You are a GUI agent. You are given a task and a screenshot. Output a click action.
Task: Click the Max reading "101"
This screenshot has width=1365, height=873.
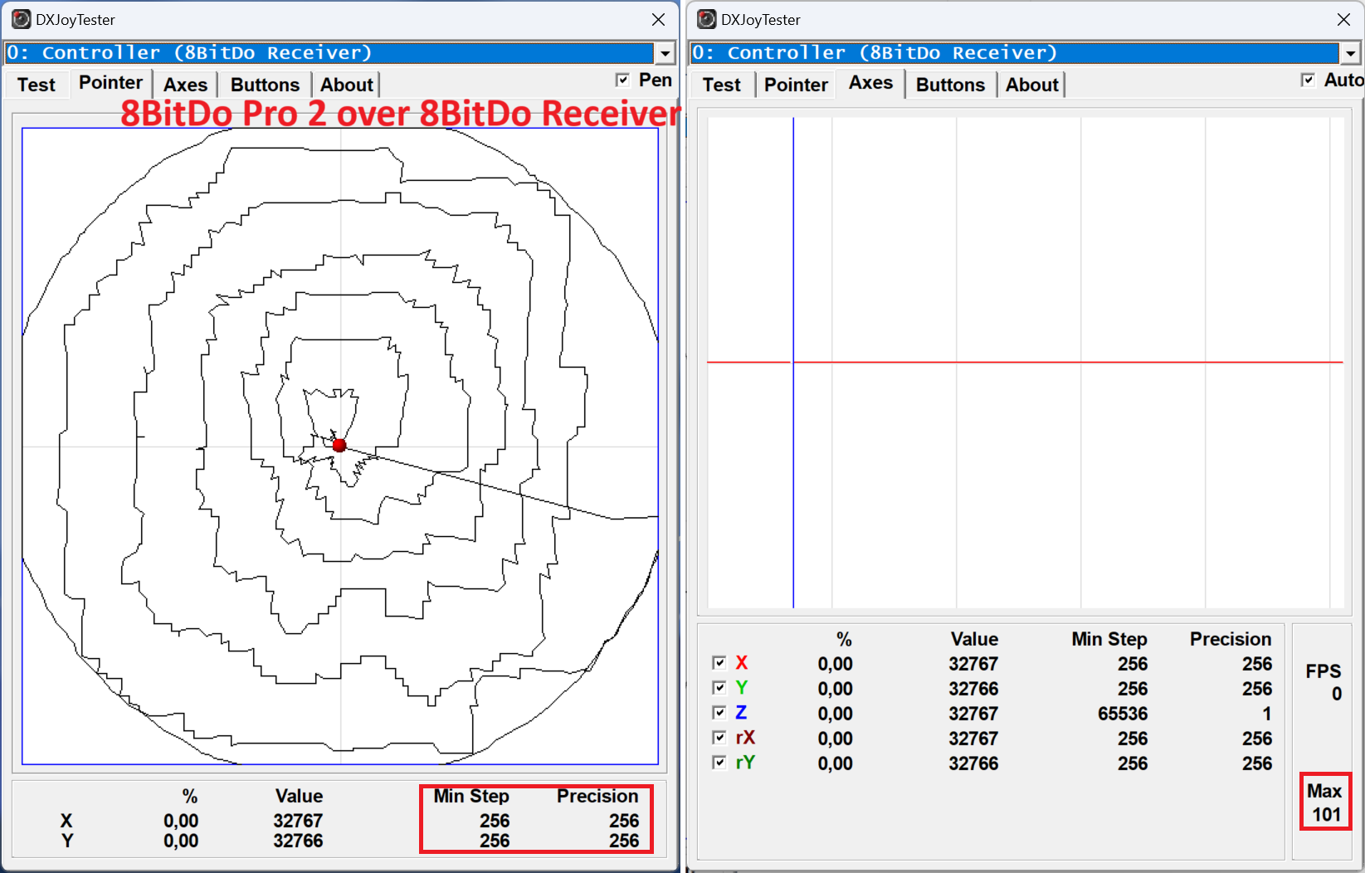(x=1327, y=814)
